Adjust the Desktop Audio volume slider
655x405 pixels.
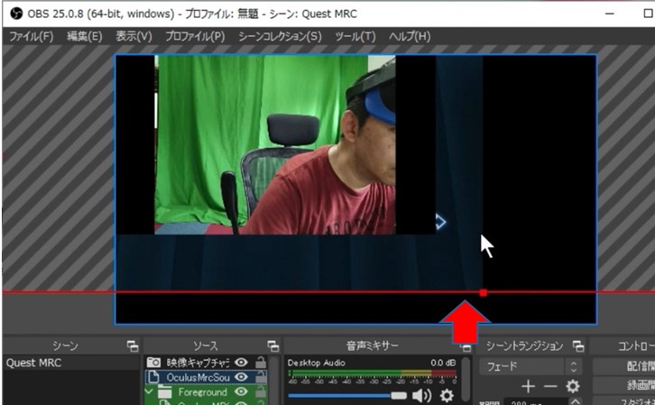pyautogui.click(x=347, y=395)
